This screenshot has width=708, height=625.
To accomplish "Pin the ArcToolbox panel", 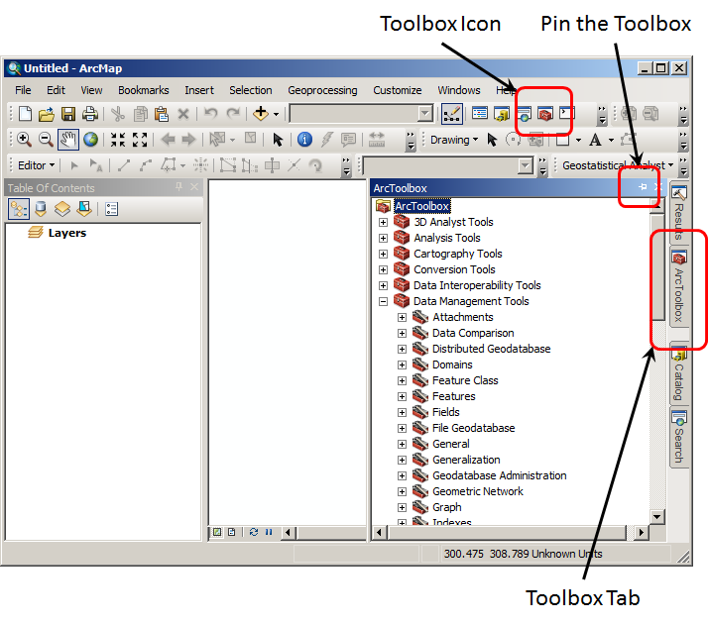I will pyautogui.click(x=643, y=187).
